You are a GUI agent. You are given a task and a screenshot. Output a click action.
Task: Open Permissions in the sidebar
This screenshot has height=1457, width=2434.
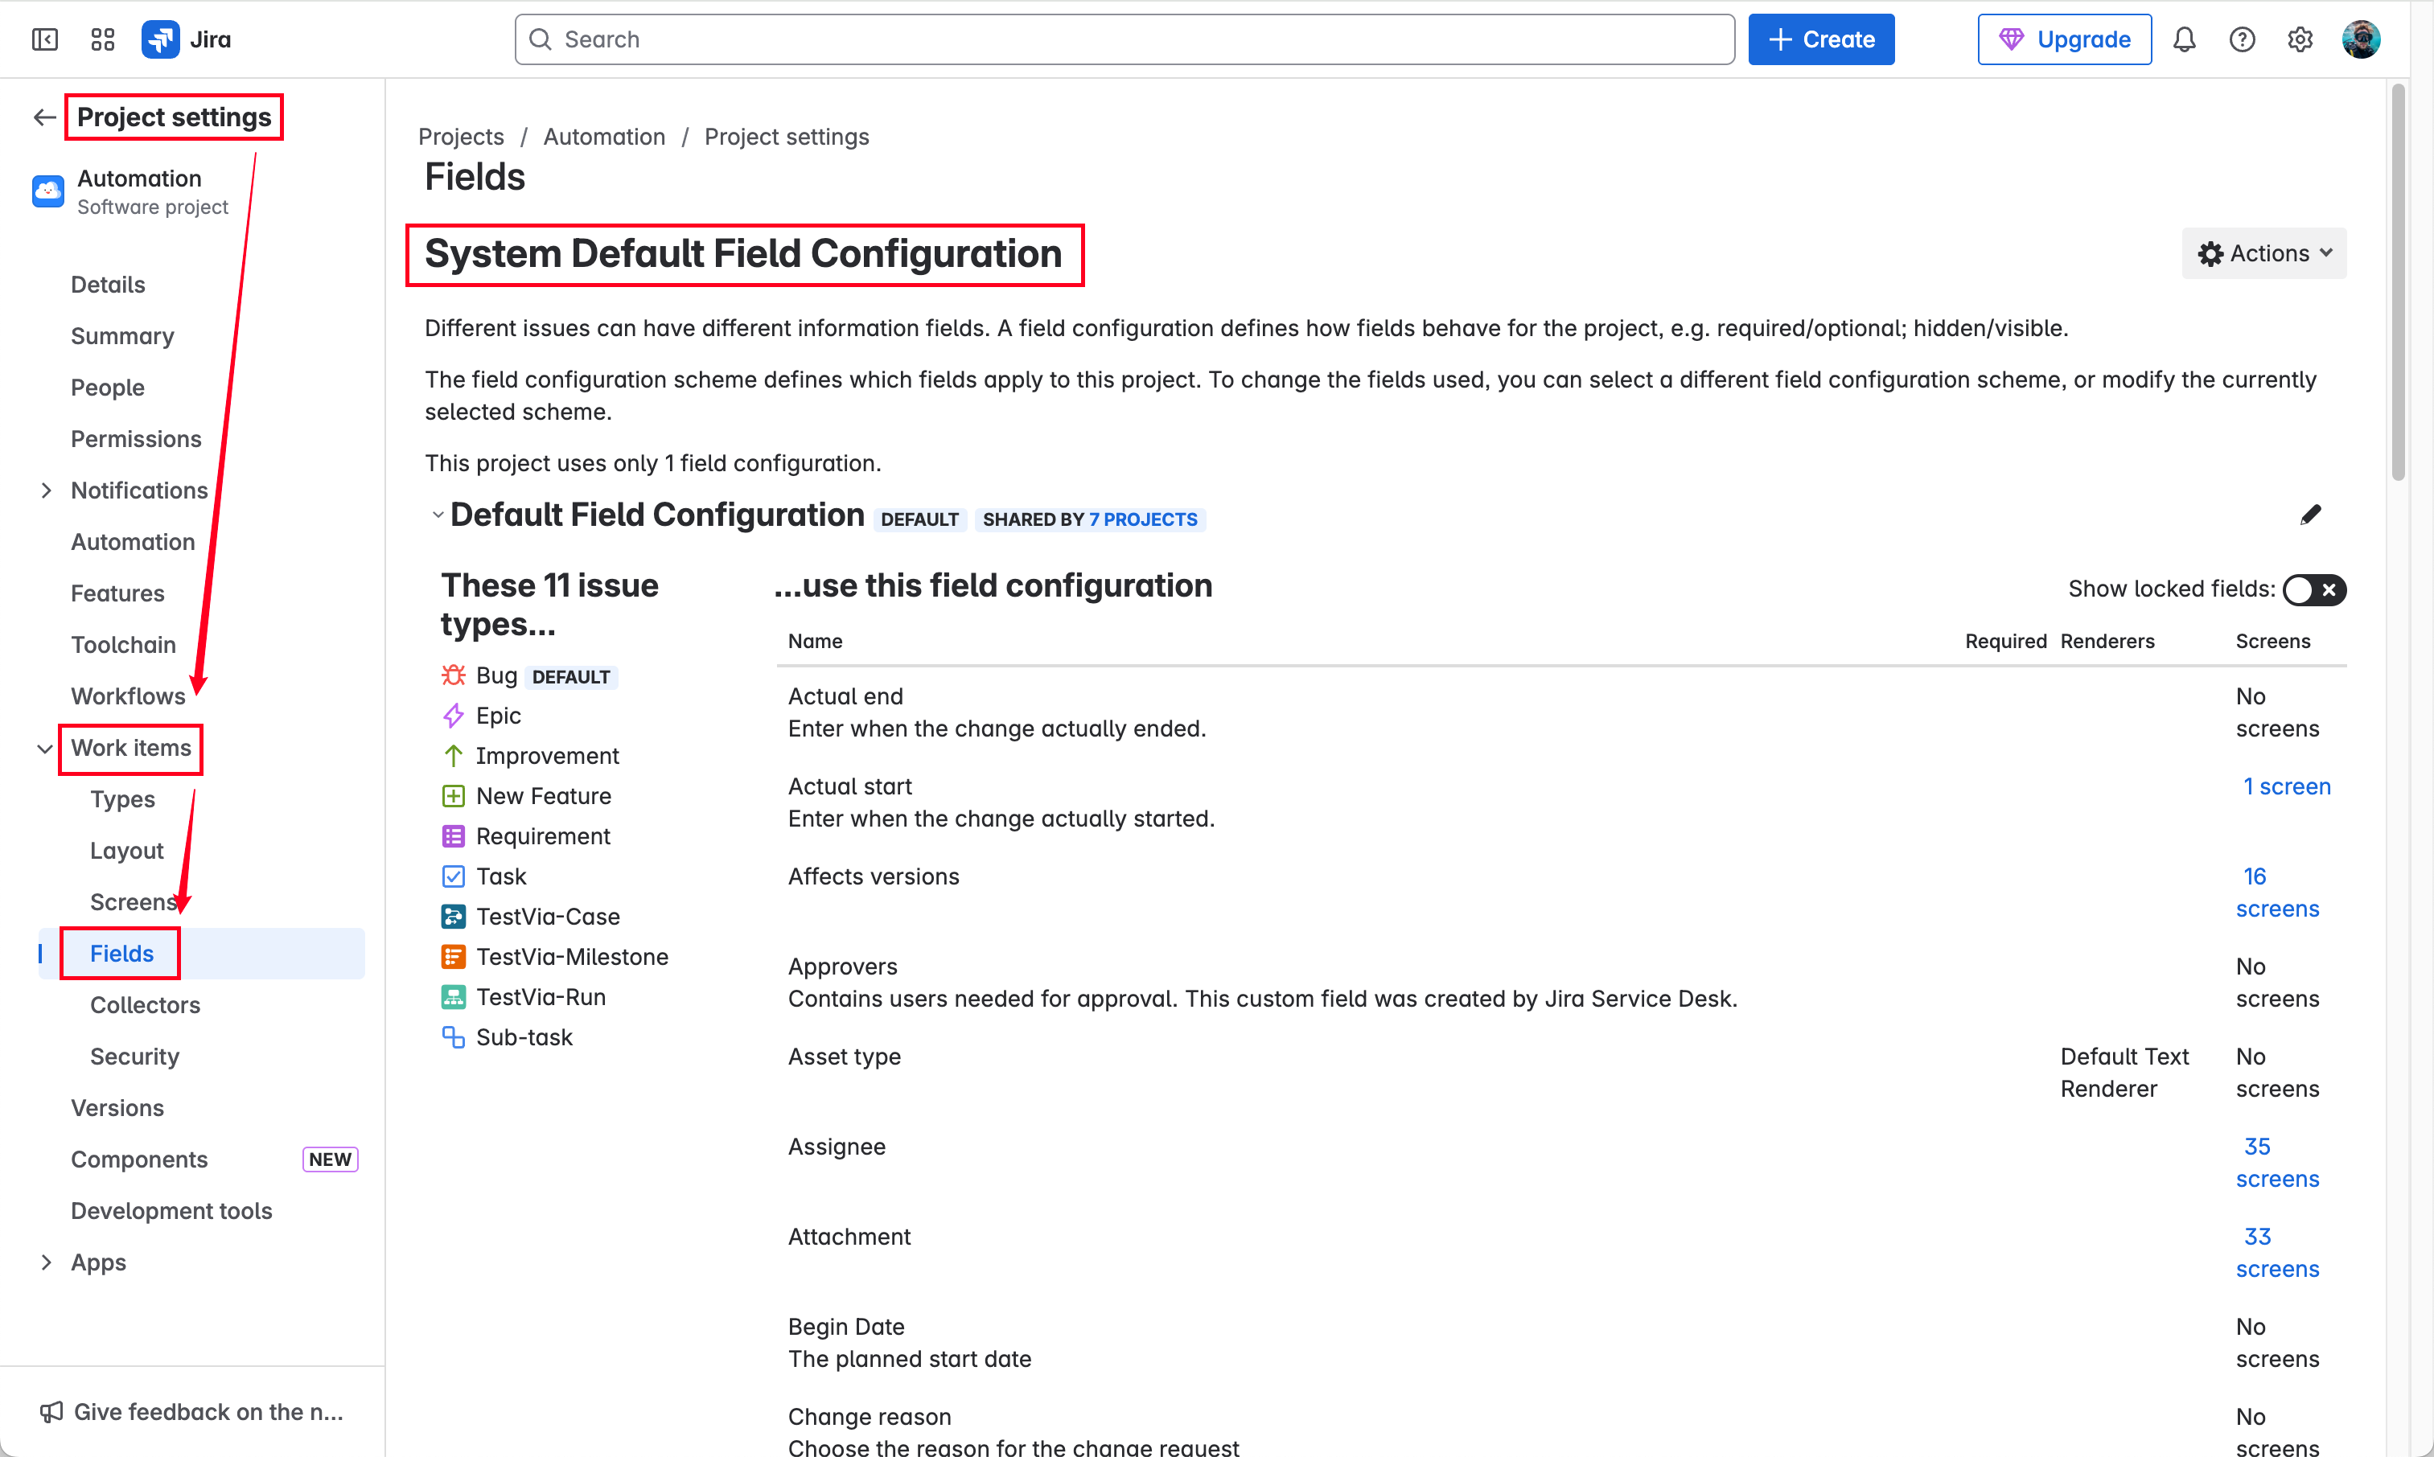point(135,439)
